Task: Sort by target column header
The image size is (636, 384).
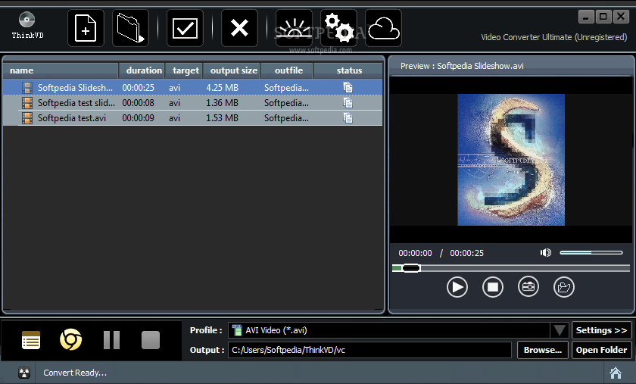Action: 184,70
